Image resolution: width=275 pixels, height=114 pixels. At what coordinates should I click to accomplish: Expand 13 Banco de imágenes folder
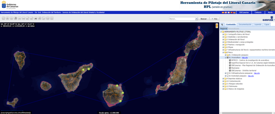(x=223, y=89)
